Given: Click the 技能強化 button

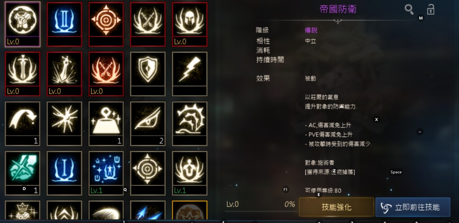Looking at the screenshot, I should (336, 207).
